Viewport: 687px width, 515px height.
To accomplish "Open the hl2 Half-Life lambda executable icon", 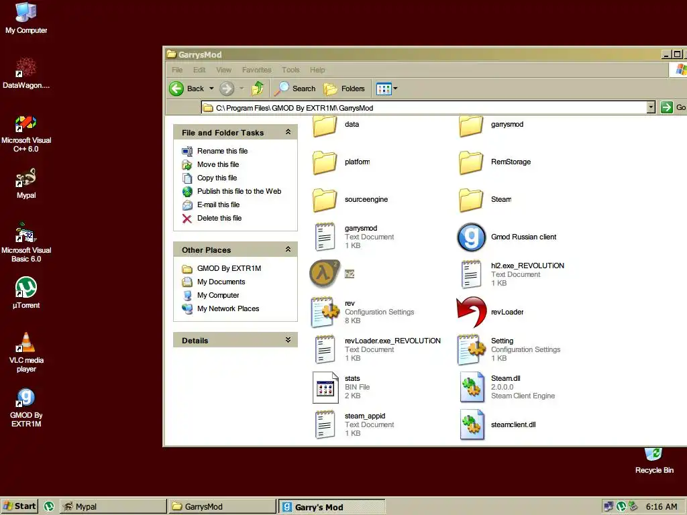I will click(x=325, y=274).
